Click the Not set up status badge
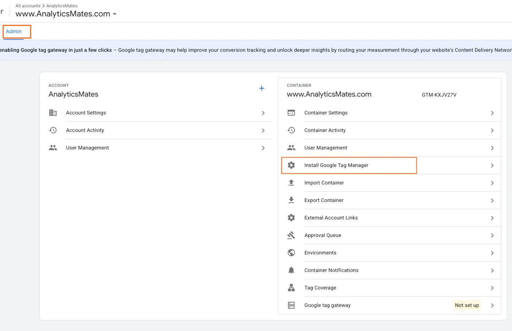The image size is (512, 331). pyautogui.click(x=467, y=305)
